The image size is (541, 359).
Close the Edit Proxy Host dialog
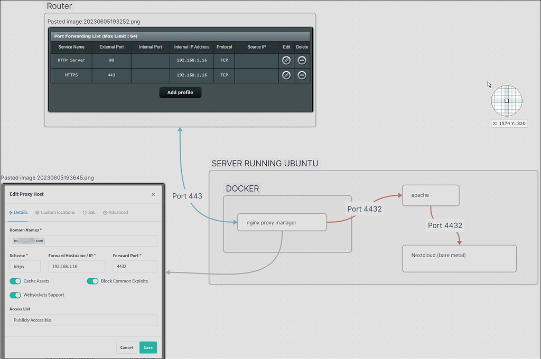[153, 194]
